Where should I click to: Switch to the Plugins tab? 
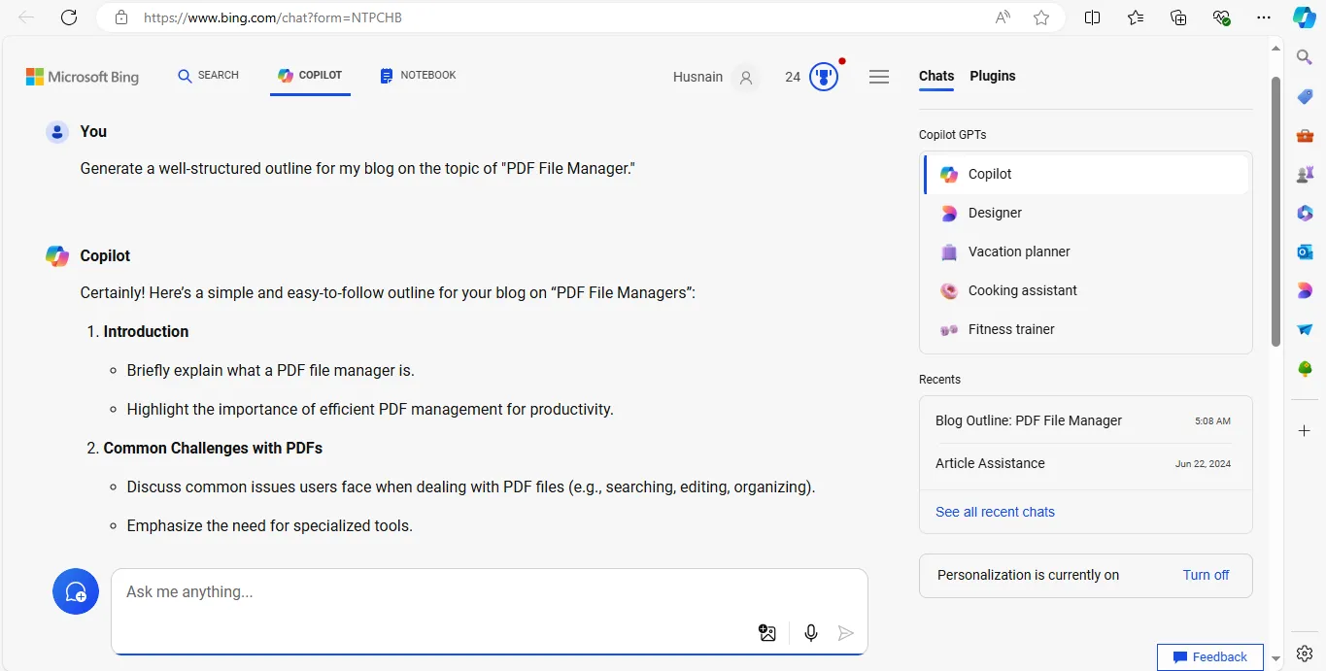[x=992, y=76]
